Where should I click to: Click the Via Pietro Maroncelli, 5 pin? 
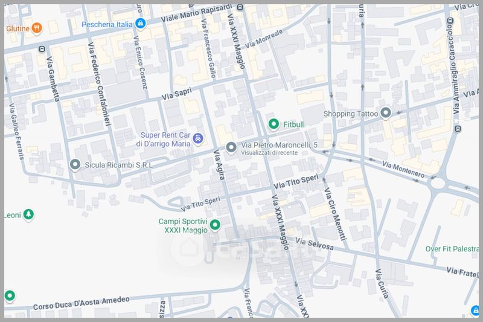(231, 147)
